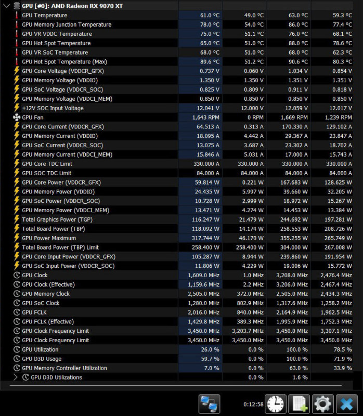Click the 61.0 °C current GPU Temperature value
The image size is (363, 416).
coord(210,15)
